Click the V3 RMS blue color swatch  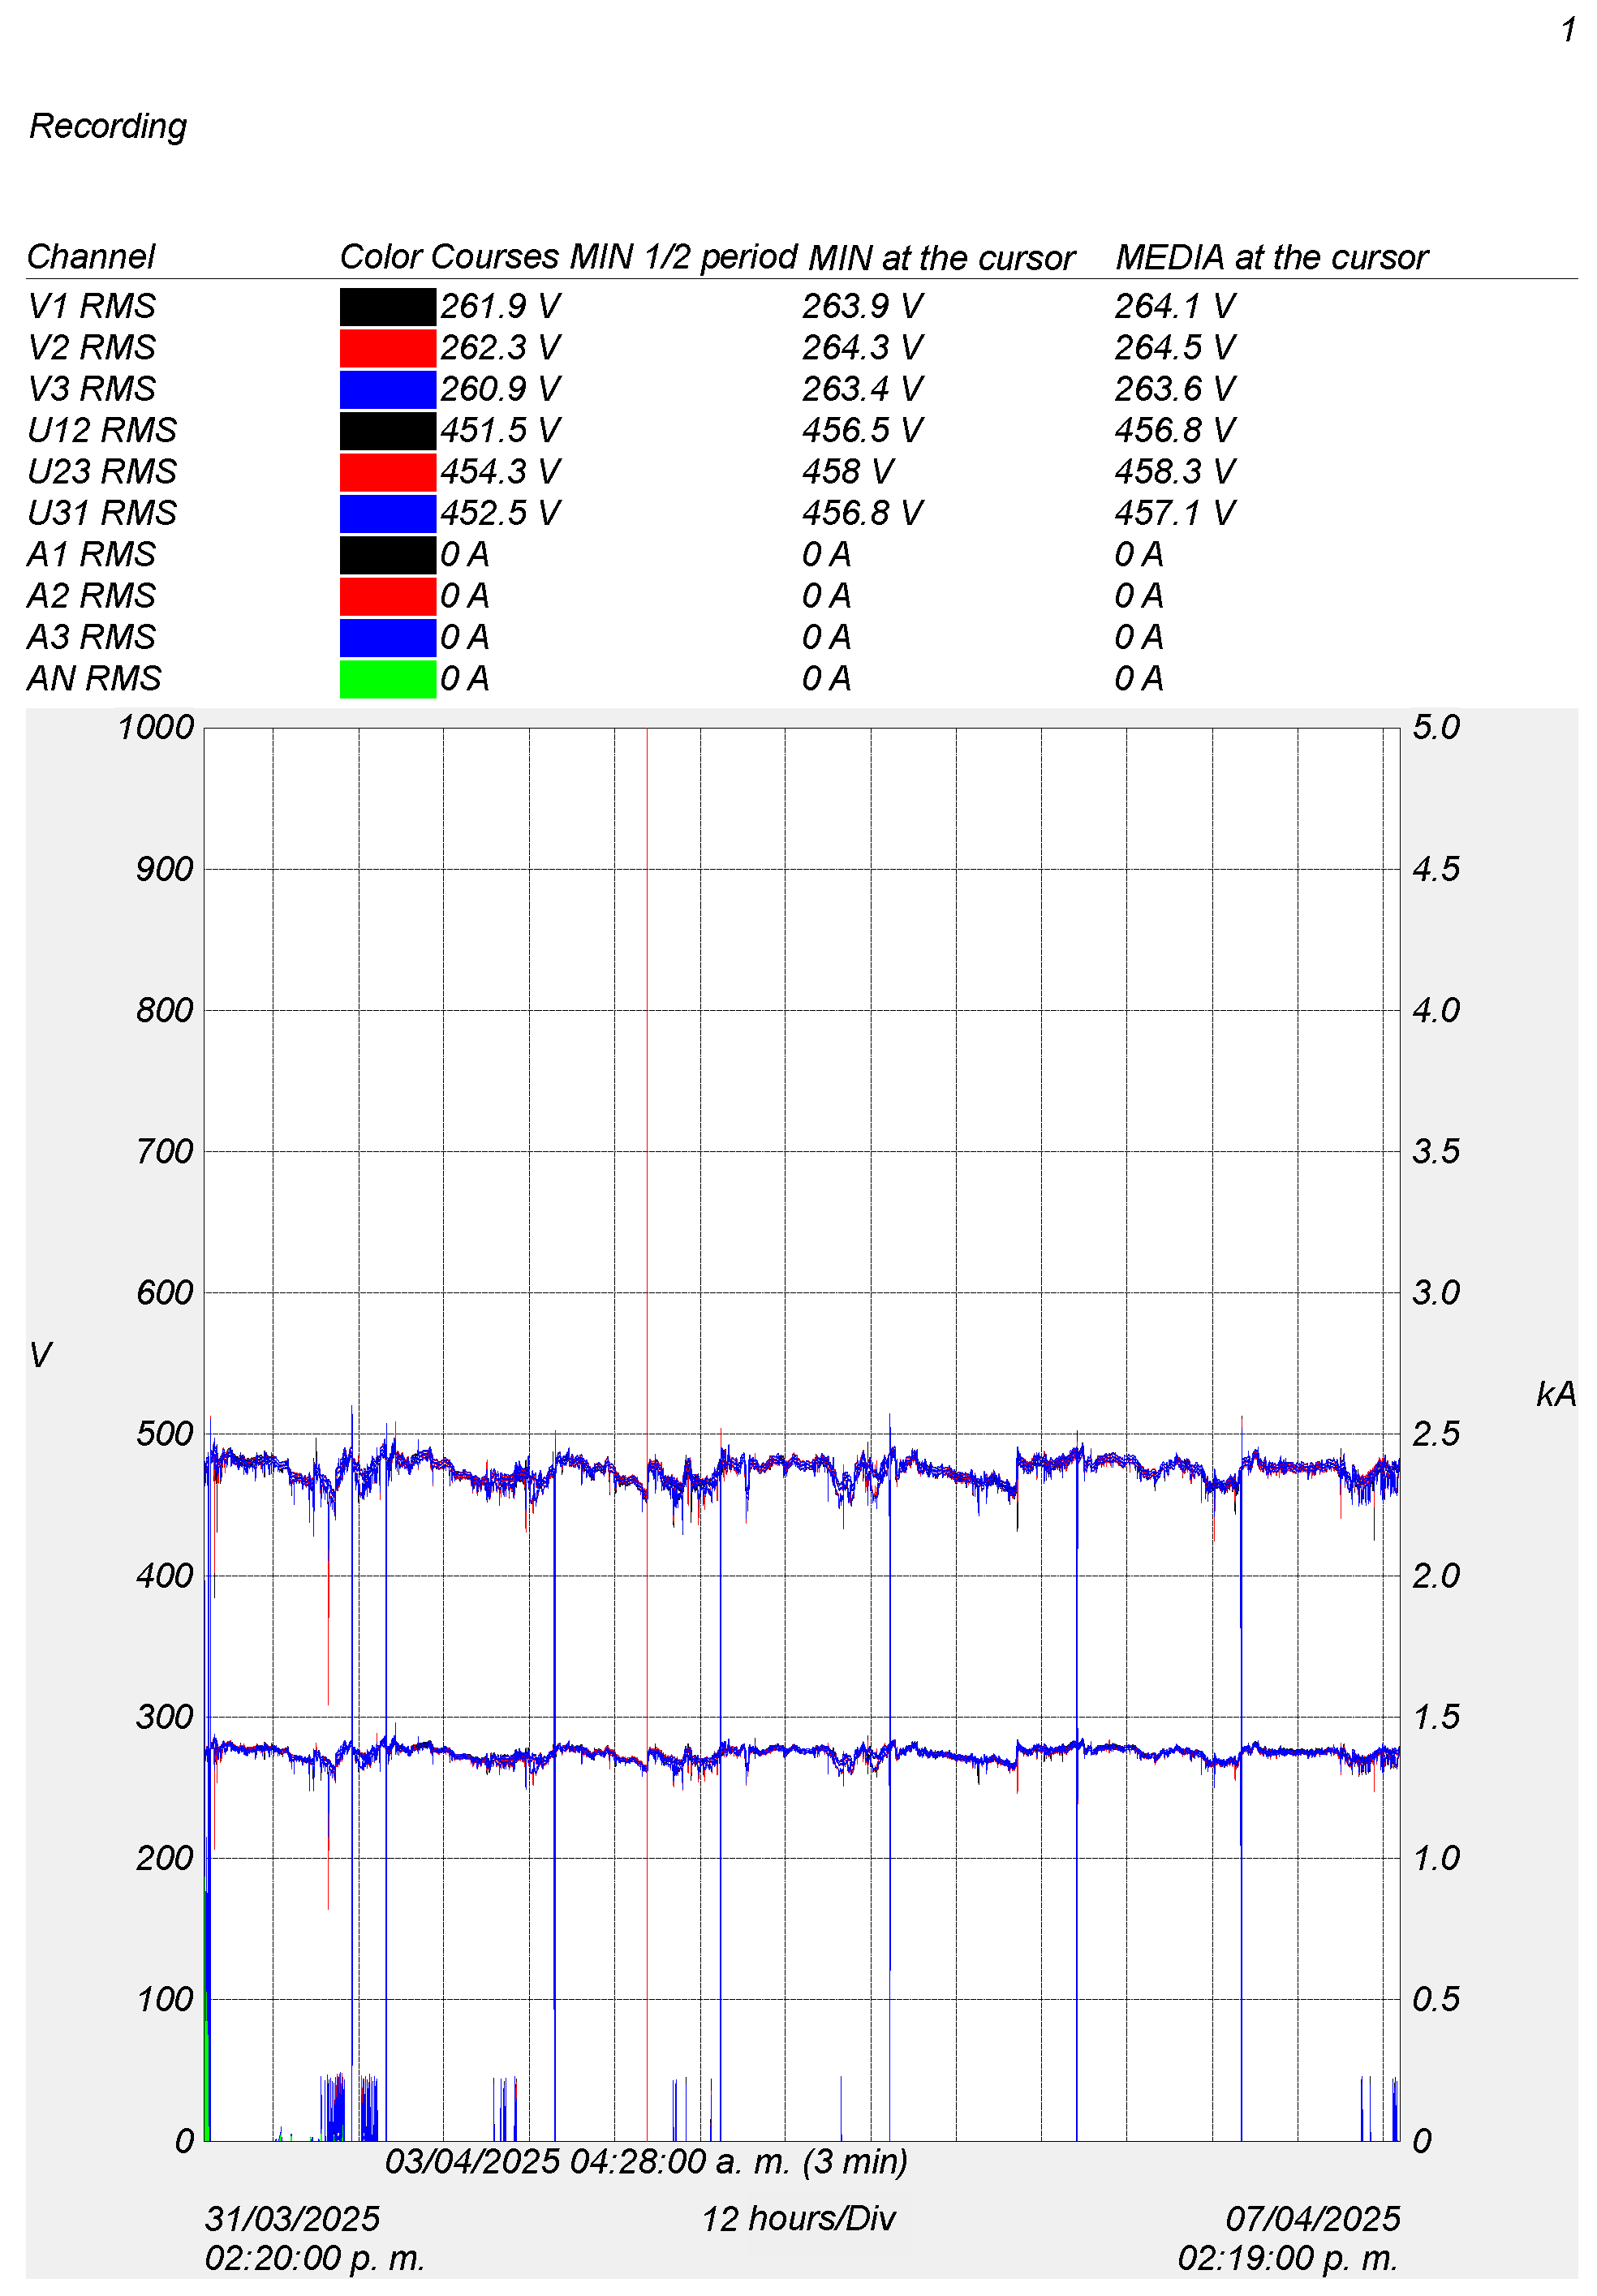[387, 389]
